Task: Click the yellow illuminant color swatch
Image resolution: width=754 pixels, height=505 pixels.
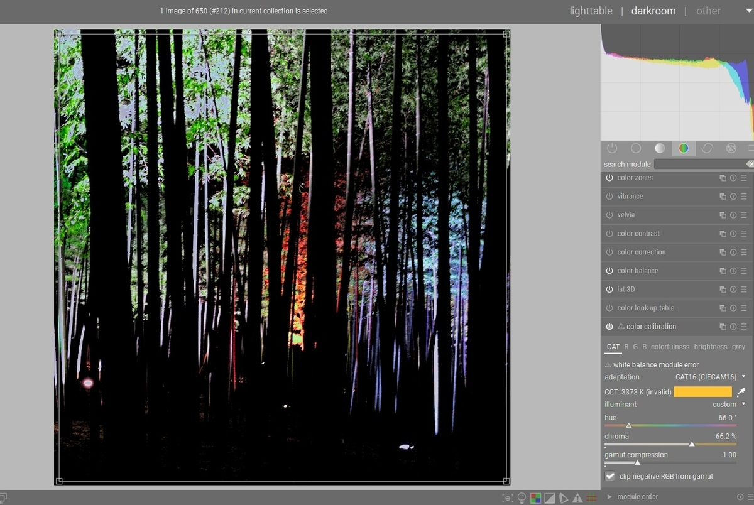Action: click(703, 392)
